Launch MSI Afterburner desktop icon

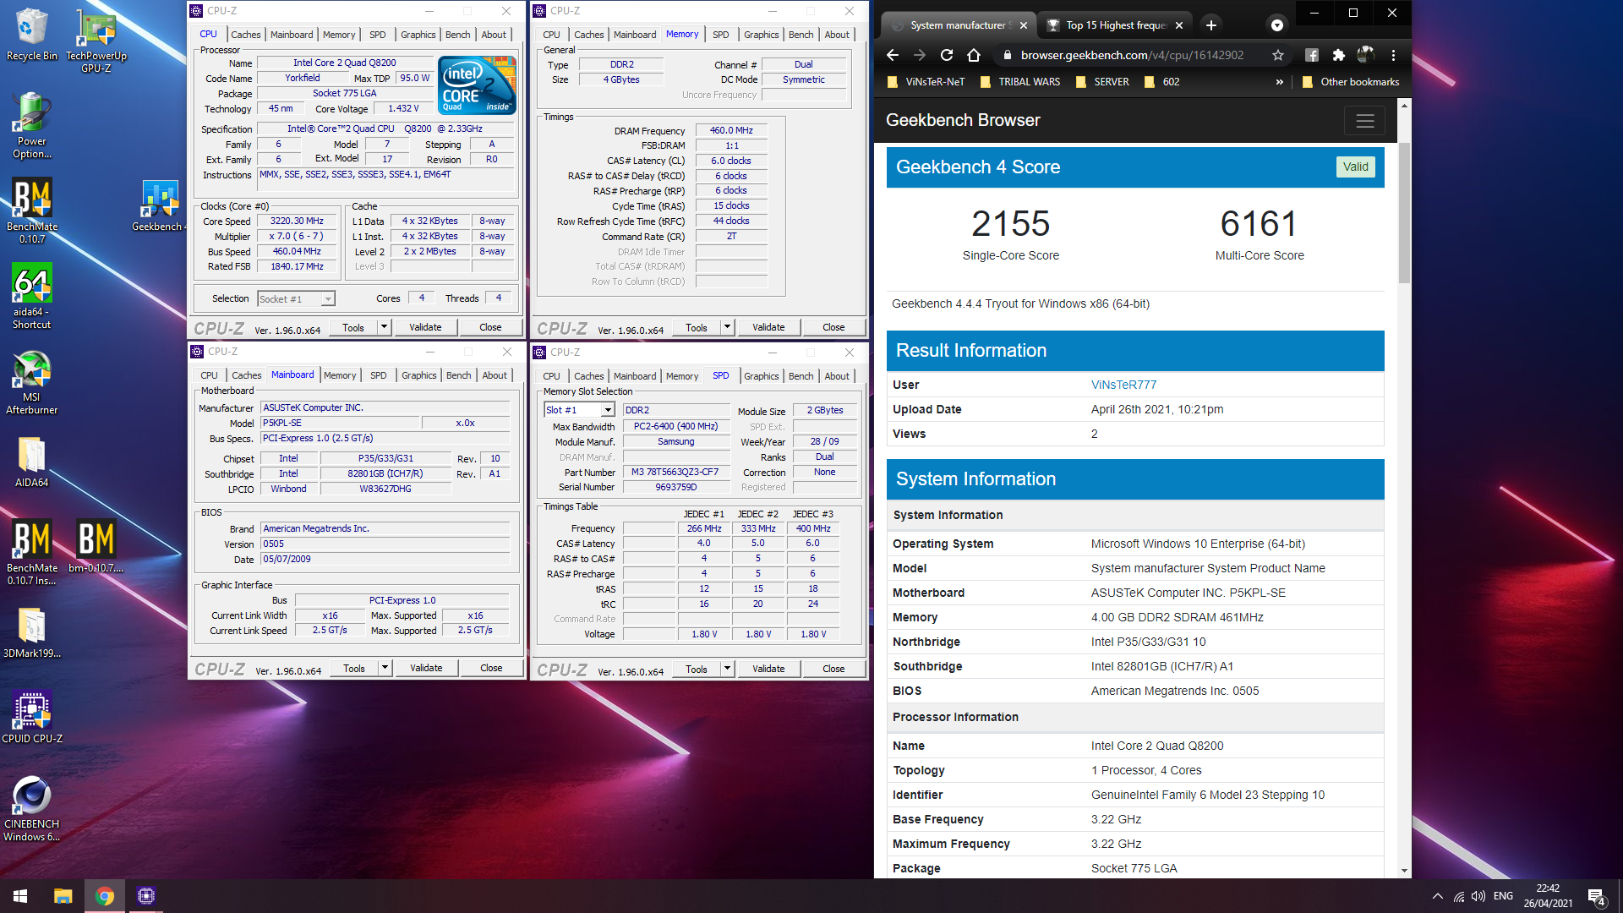tap(31, 381)
